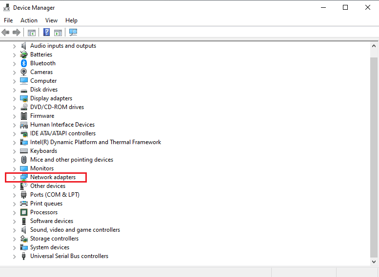Click the Universal Serial Bus controllers icon
This screenshot has height=277, width=379.
(x=24, y=256)
